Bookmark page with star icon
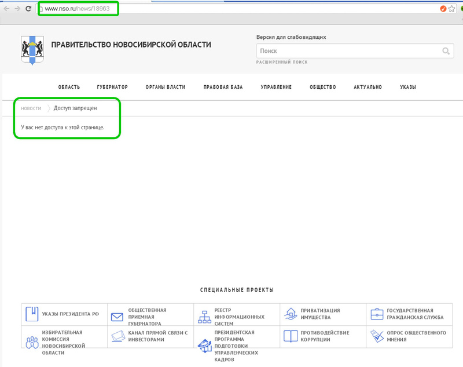Image resolution: width=463 pixels, height=367 pixels. pos(451,9)
